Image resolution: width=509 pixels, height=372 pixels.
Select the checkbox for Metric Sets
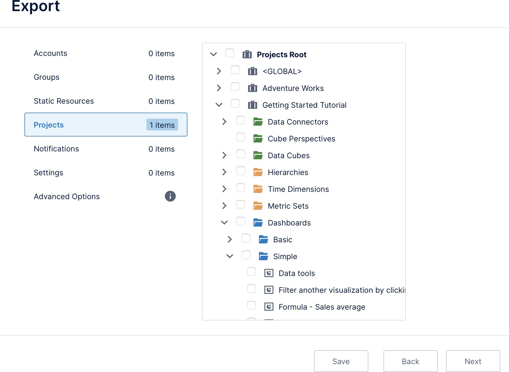coord(240,205)
